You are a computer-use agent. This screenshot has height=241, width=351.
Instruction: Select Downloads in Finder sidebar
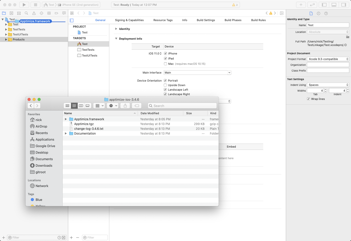[x=44, y=165]
